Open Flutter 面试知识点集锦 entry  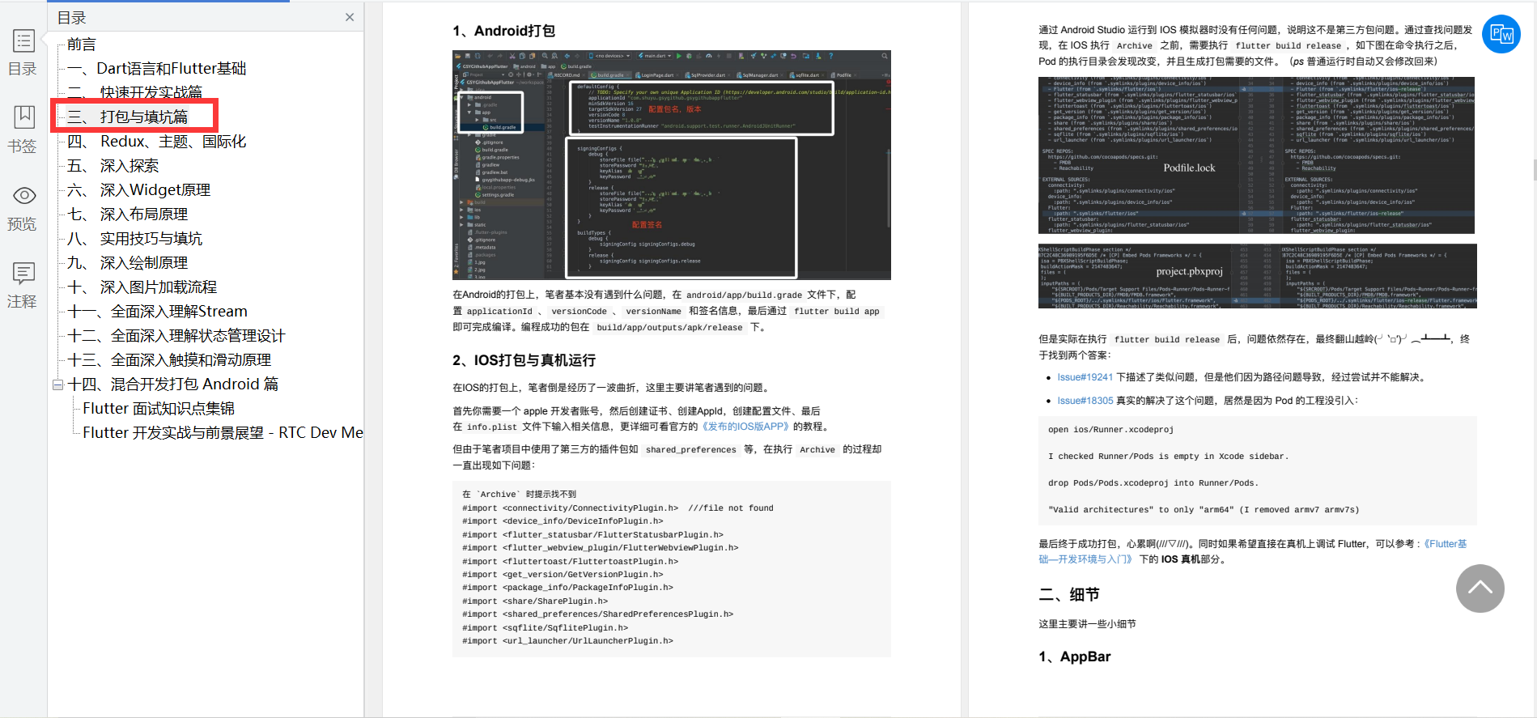click(159, 409)
